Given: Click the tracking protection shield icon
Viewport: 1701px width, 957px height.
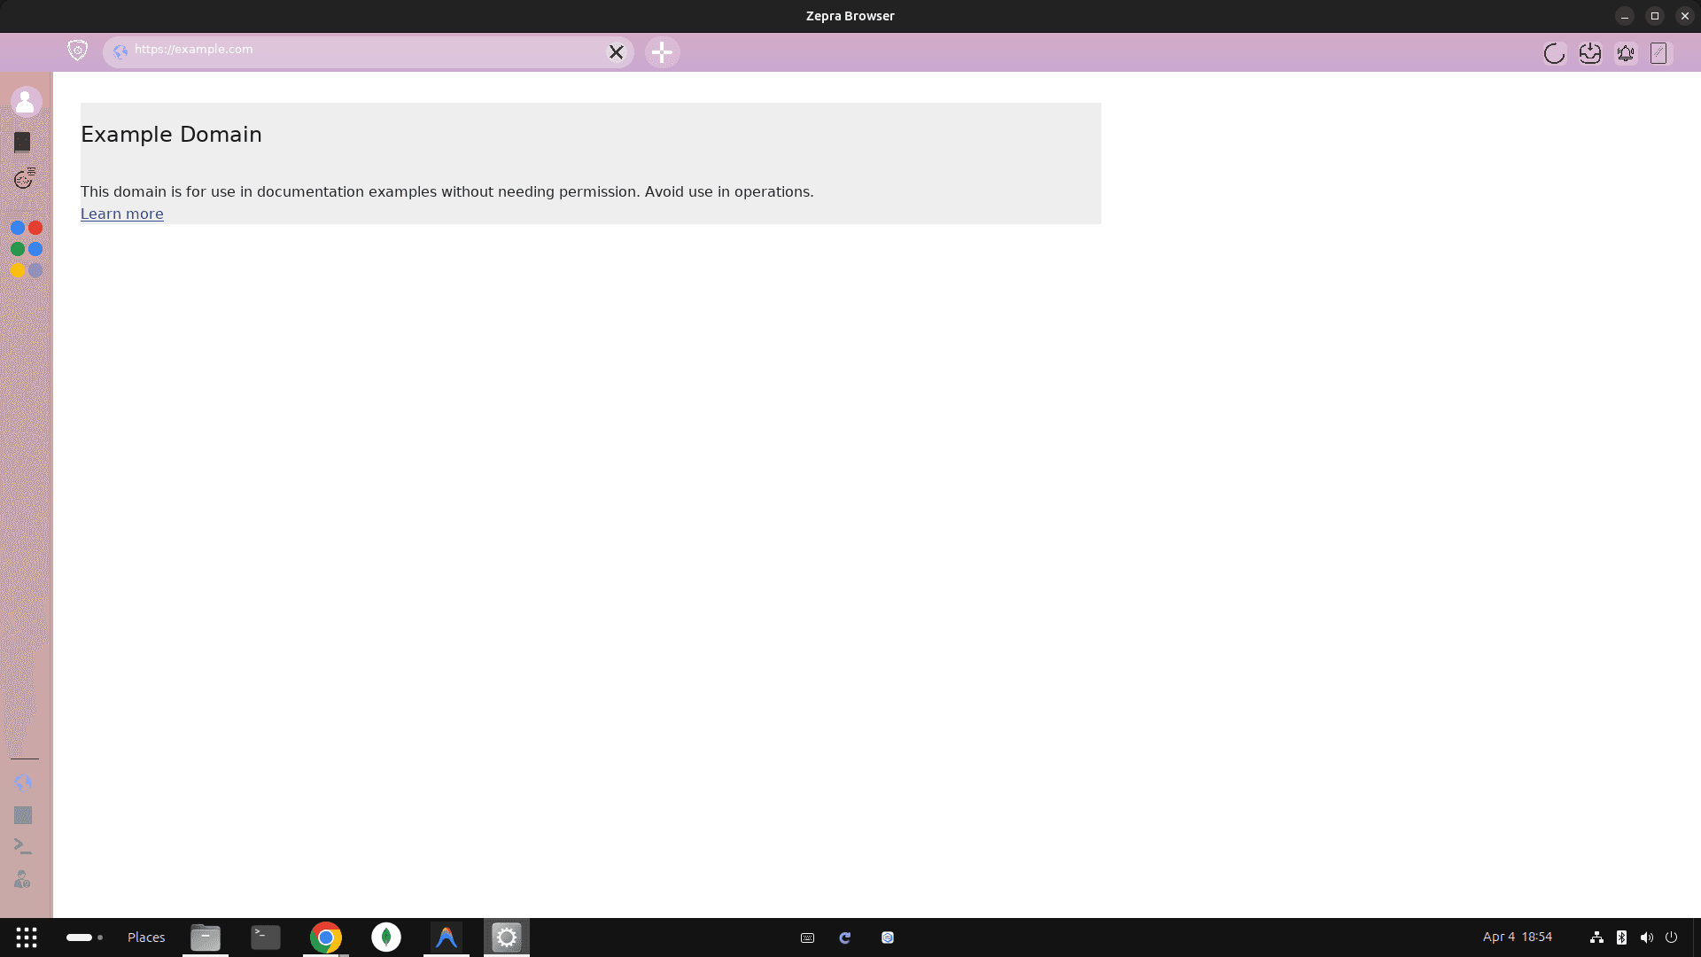Looking at the screenshot, I should (77, 51).
